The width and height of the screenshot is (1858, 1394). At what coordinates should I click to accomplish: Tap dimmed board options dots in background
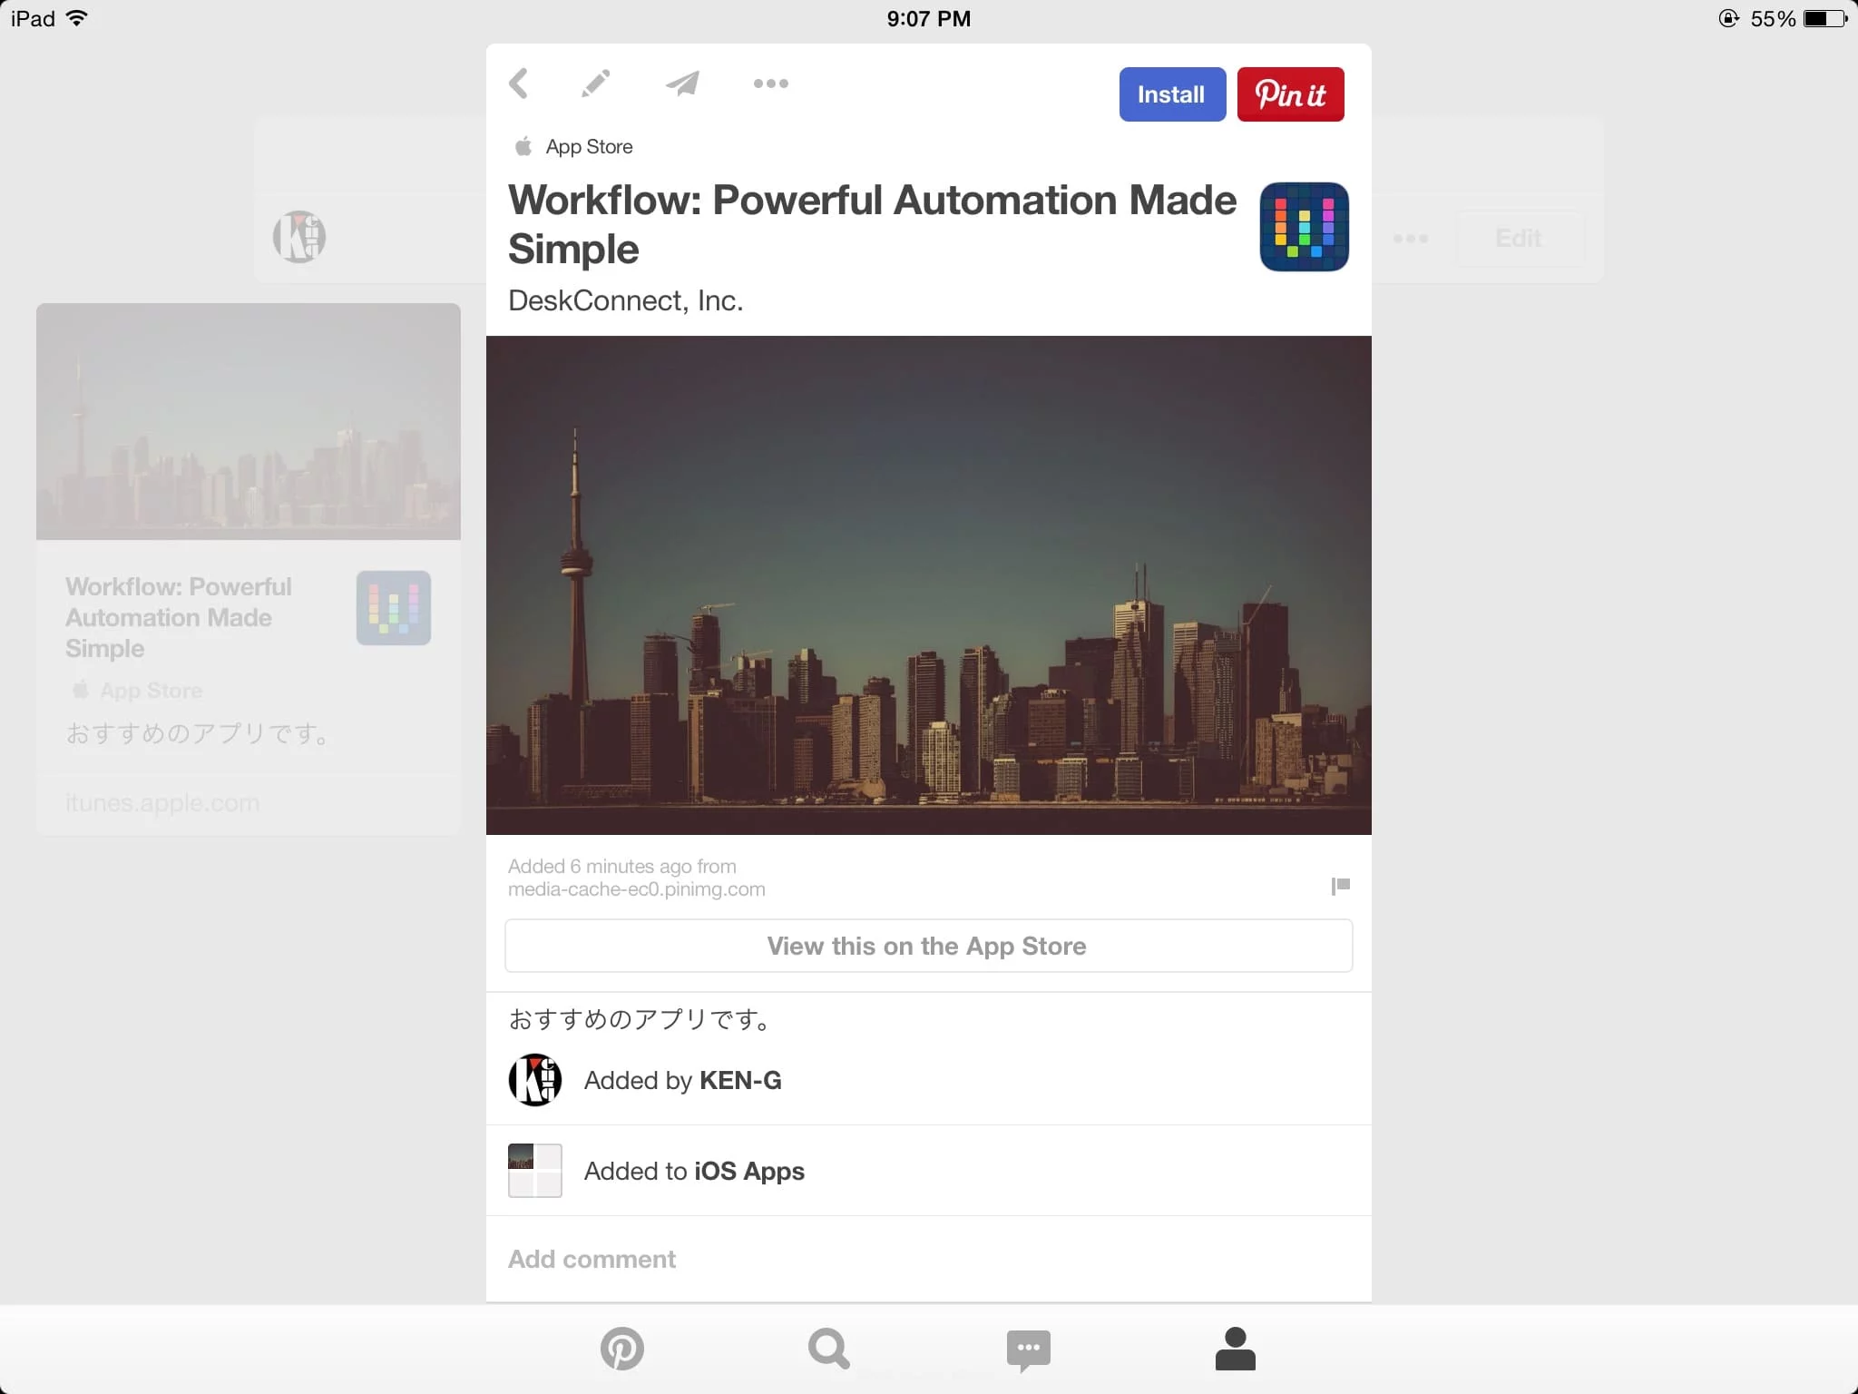pos(1411,239)
